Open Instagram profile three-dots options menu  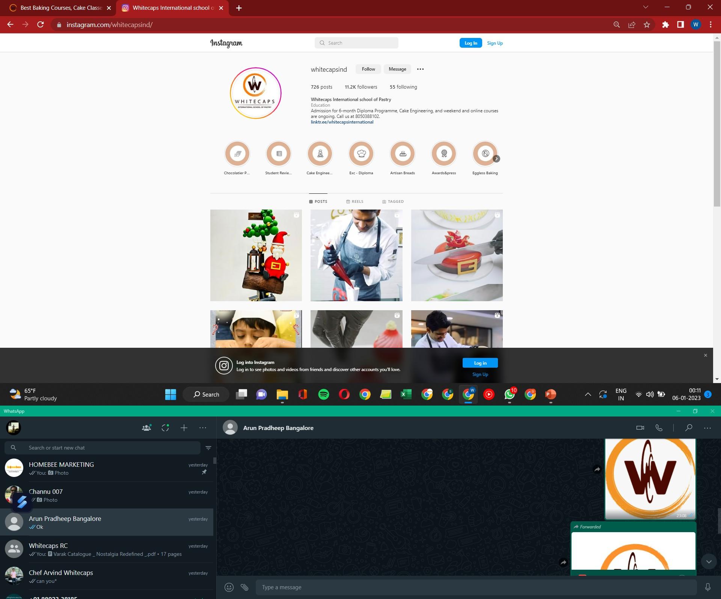420,69
